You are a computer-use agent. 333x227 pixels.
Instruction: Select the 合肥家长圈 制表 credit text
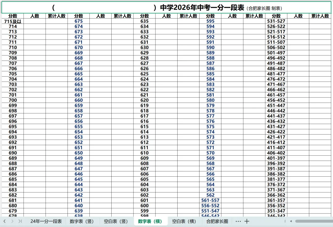[265, 9]
